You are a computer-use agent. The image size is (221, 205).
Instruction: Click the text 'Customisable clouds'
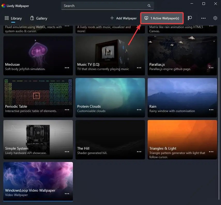click(x=91, y=111)
